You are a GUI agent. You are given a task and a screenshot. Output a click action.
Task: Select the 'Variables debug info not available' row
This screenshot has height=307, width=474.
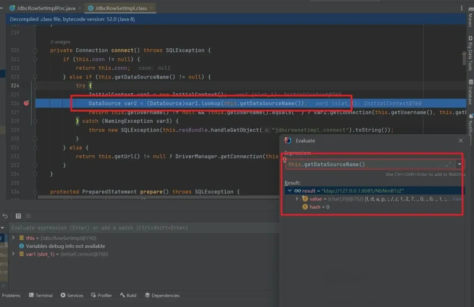65,246
